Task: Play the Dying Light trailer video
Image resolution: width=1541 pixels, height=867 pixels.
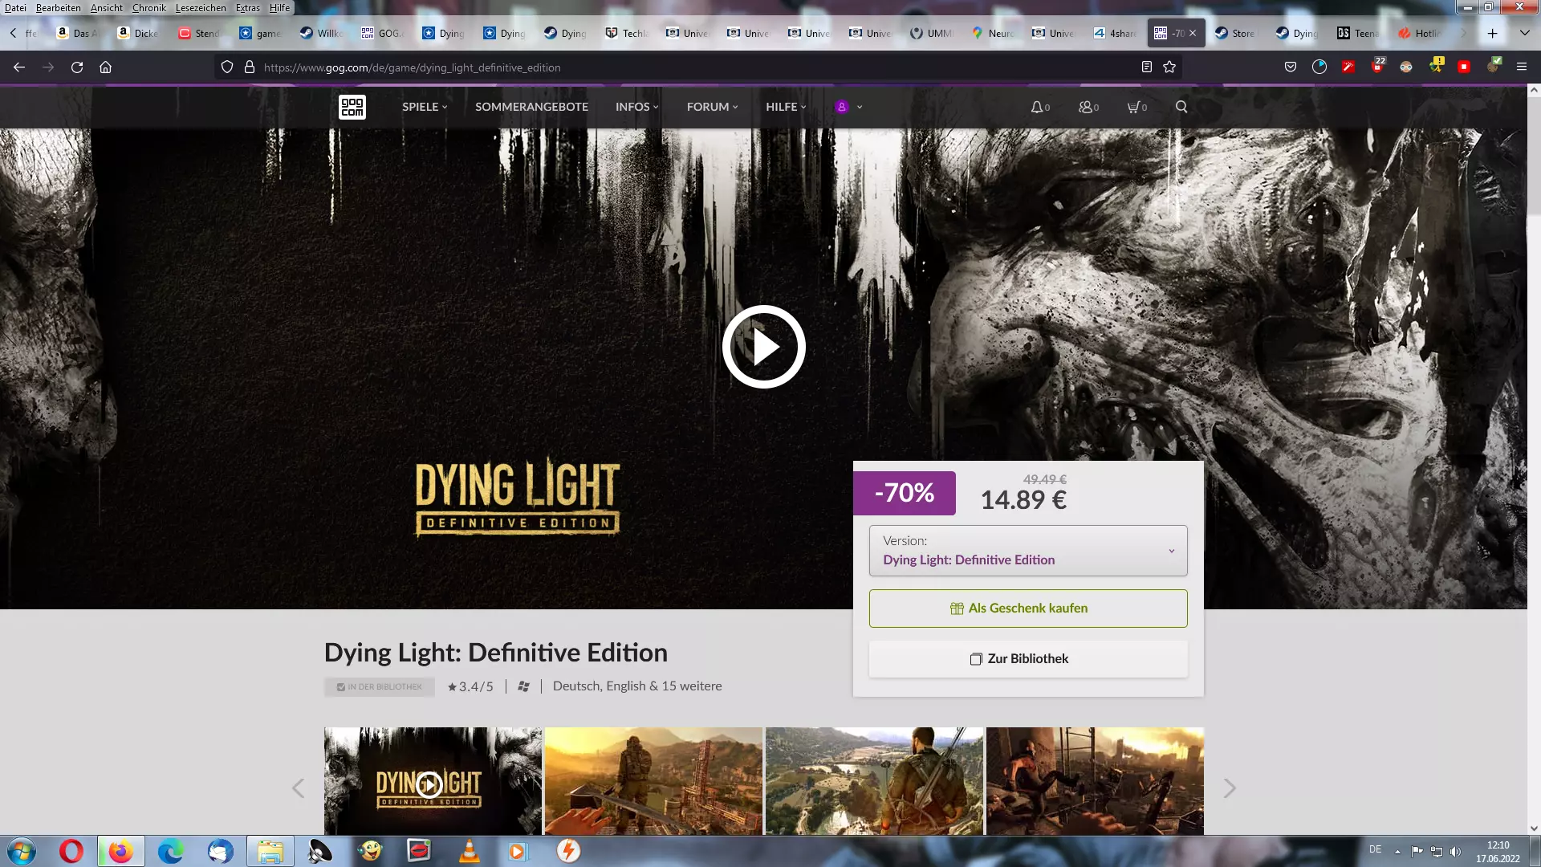Action: tap(763, 347)
